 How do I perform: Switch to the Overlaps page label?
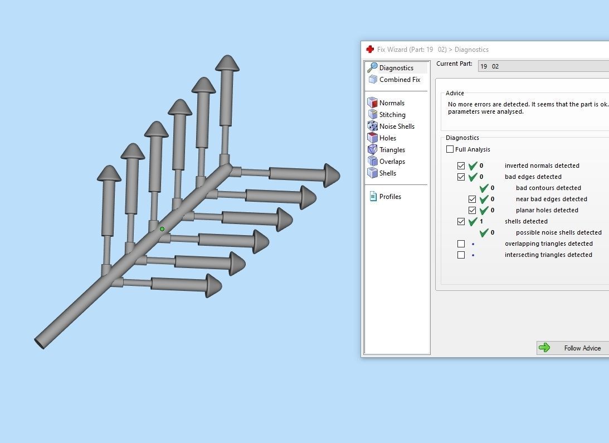click(x=392, y=161)
